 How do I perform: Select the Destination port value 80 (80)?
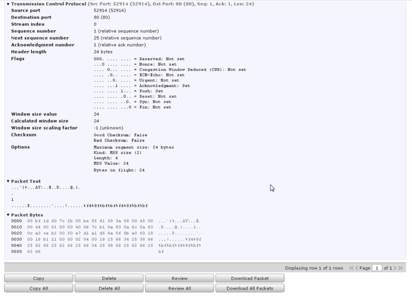(101, 17)
